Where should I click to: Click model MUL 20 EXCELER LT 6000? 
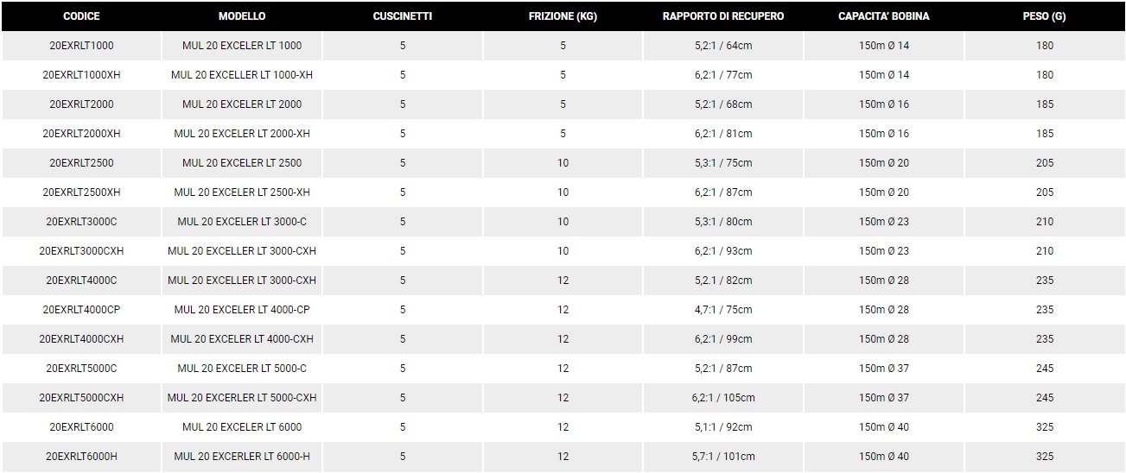242,427
